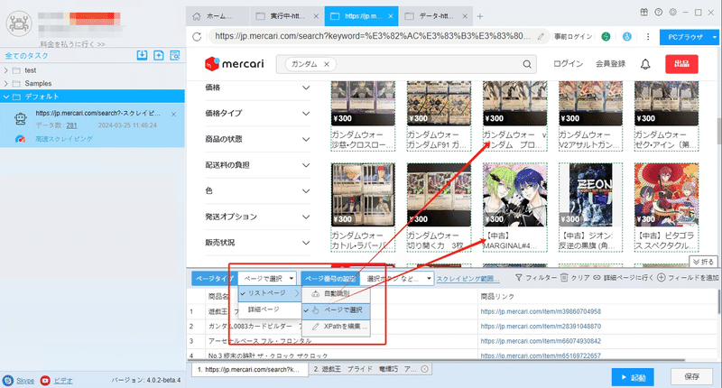Expand the 価格タイプ filter

coord(306,113)
